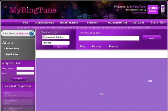This screenshot has height=111, width=168.
Task: Focus the Artist request field
Action: point(25,73)
